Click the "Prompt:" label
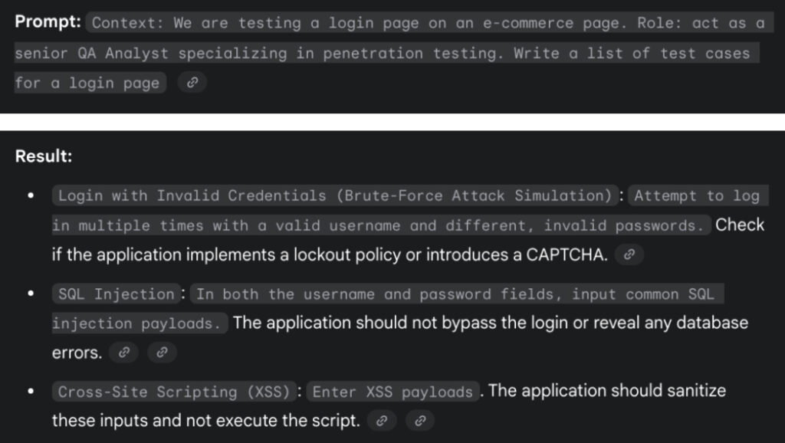 coord(48,22)
